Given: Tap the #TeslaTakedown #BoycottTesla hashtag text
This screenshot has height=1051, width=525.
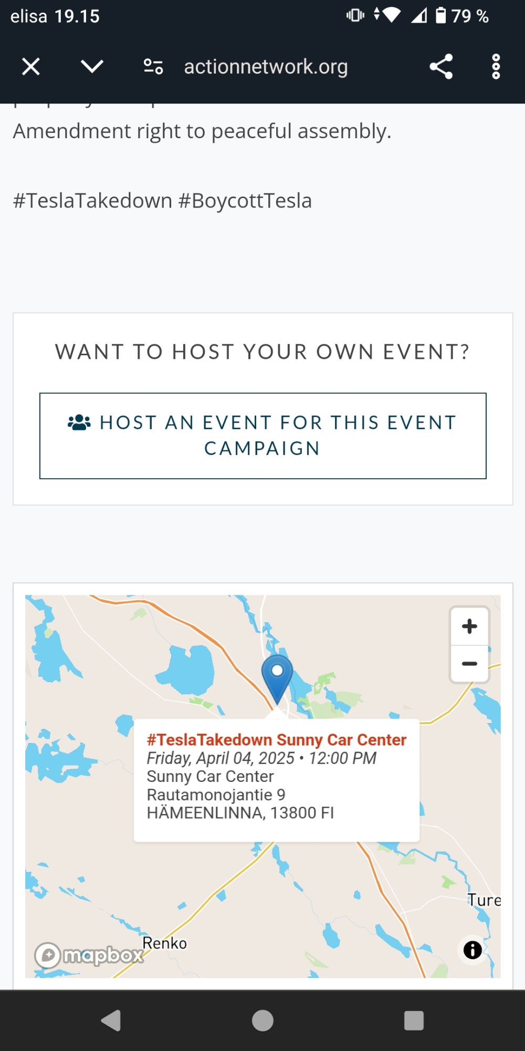Looking at the screenshot, I should [x=163, y=201].
